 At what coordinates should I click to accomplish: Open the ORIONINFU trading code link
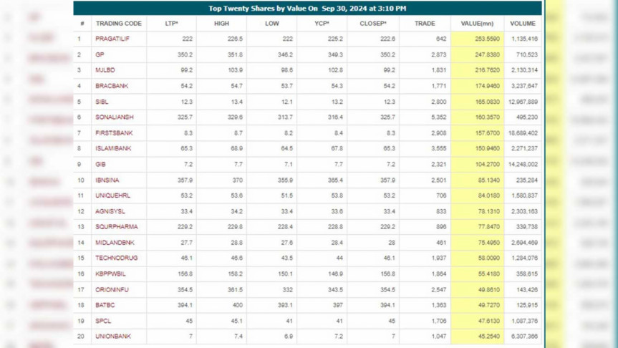click(x=112, y=289)
